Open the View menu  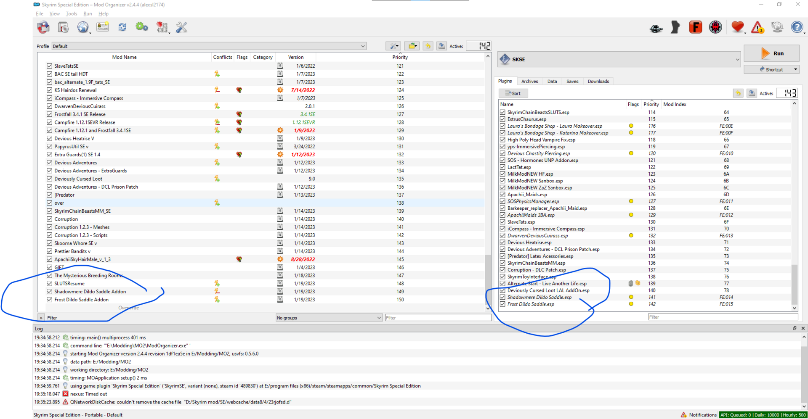(x=55, y=14)
